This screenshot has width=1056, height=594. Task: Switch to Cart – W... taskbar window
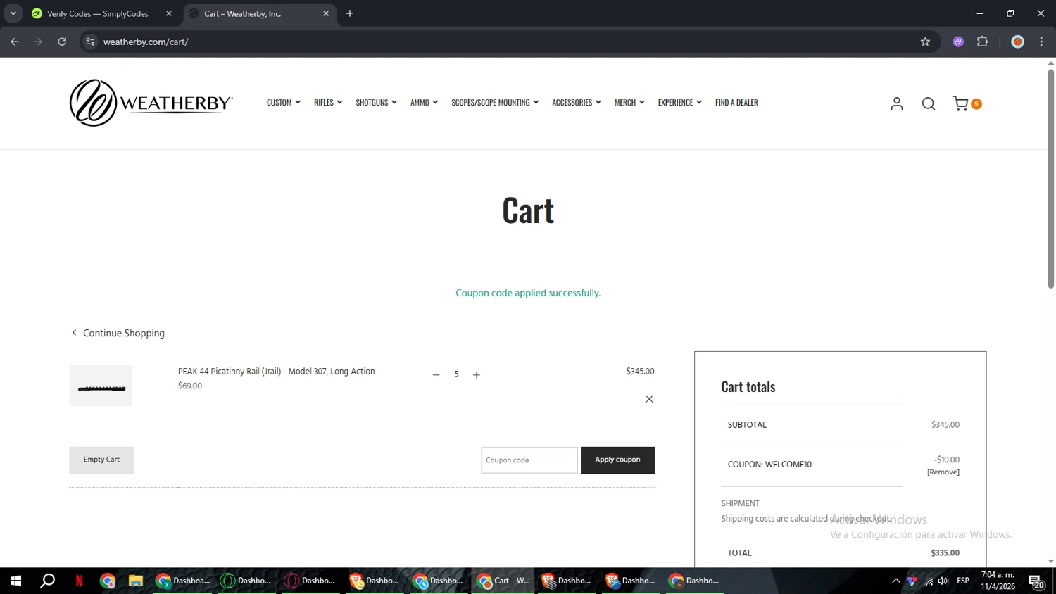503,581
